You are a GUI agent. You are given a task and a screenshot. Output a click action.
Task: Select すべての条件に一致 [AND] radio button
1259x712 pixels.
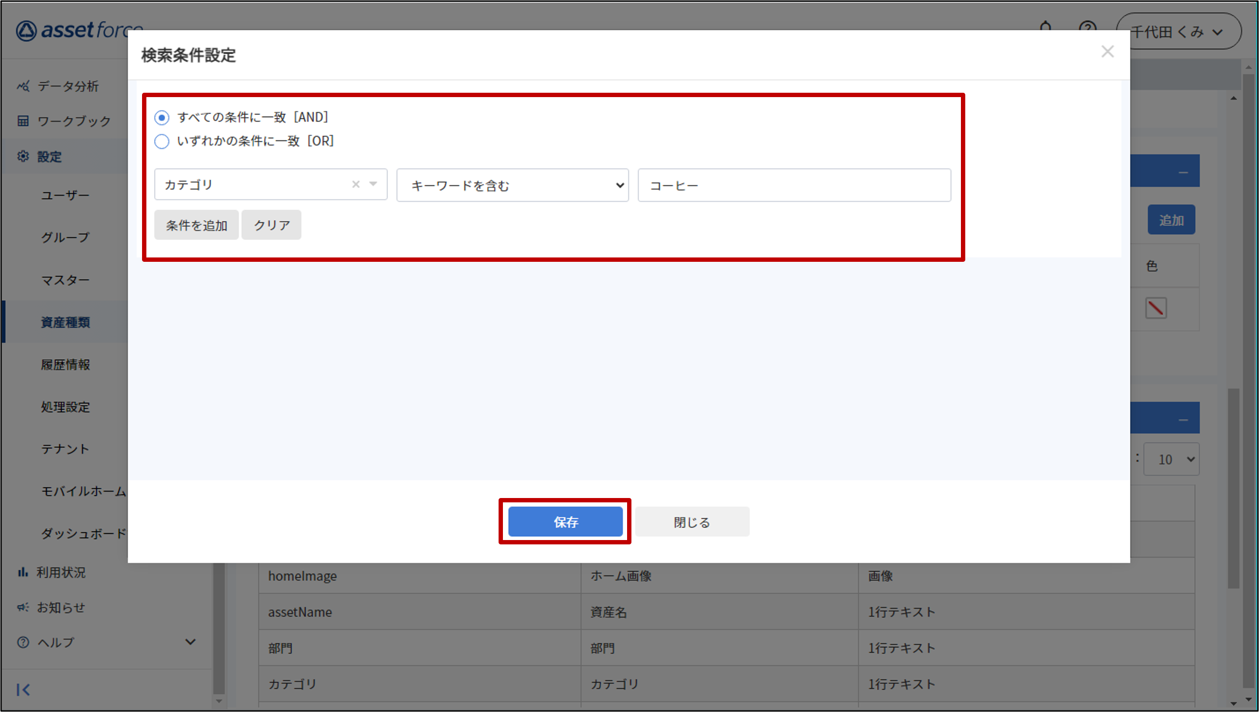pyautogui.click(x=162, y=117)
